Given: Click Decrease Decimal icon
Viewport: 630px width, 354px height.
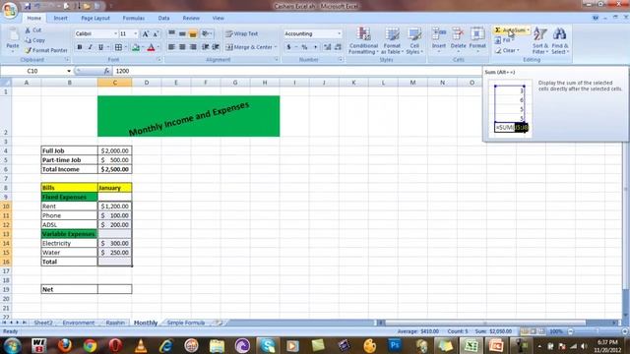Looking at the screenshot, I should (x=338, y=47).
